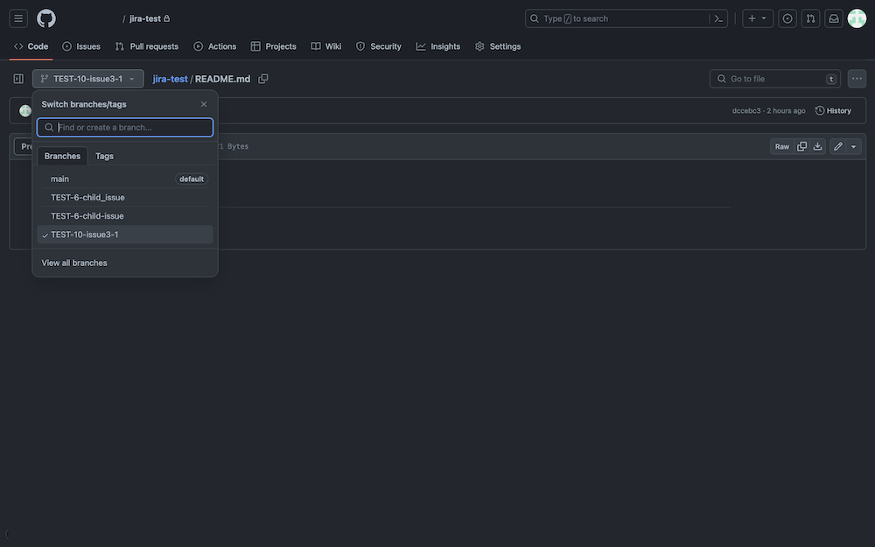
Task: Click the search bar 'Type / to search'
Action: pos(626,18)
